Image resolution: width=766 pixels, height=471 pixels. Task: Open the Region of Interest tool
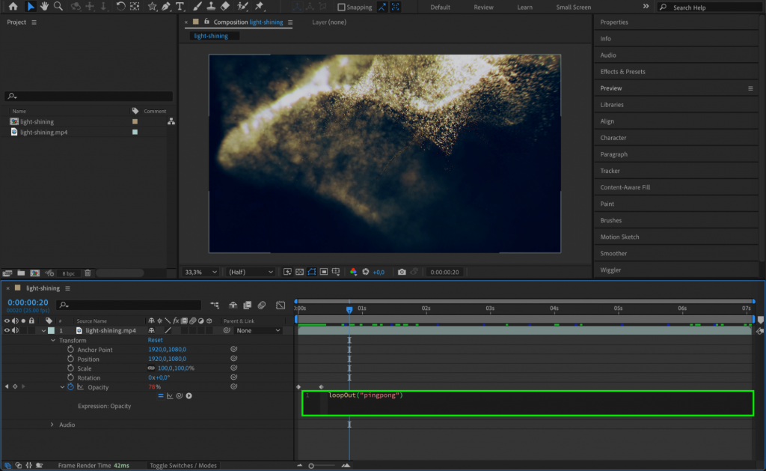tap(323, 272)
